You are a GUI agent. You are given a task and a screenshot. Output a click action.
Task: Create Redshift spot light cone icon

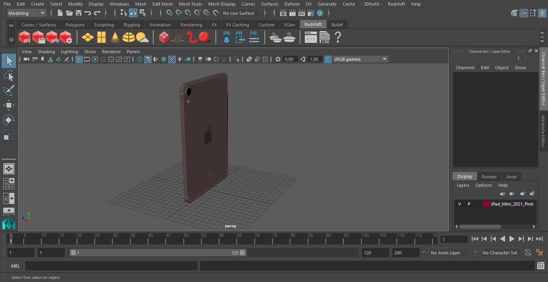tap(115, 37)
